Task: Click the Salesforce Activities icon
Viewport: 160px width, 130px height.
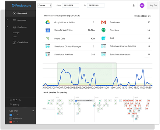Action: tap(48, 54)
